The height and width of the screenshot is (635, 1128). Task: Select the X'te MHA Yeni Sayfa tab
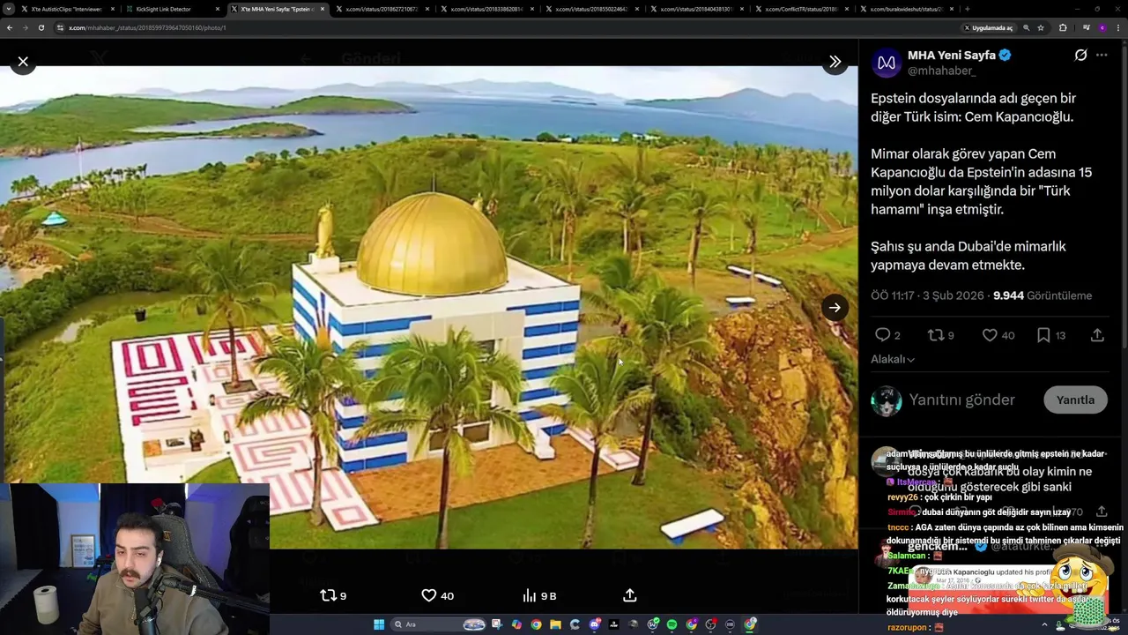click(x=277, y=9)
